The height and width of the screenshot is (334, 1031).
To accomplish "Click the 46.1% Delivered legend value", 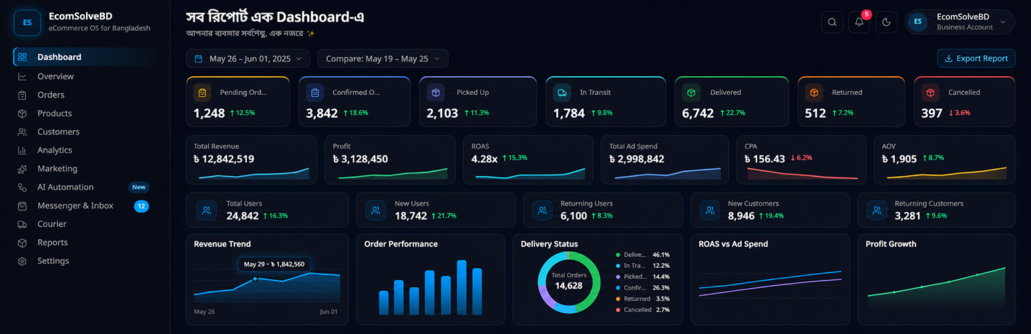I will [x=661, y=255].
